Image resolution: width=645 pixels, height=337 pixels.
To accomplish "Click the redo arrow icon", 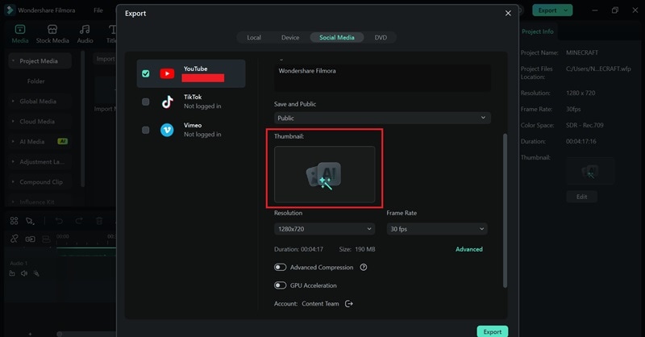I will tap(79, 221).
